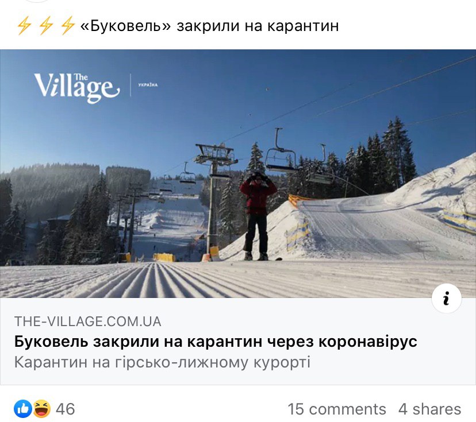The image size is (476, 422).
Task: Open the Буковель закрили на карантин через коронавірус headline
Action: point(216,342)
